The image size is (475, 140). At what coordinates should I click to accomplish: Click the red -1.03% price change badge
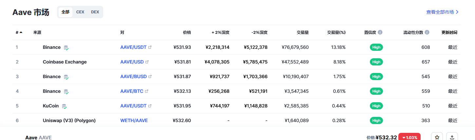pyautogui.click(x=409, y=137)
